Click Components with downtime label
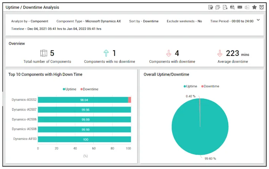This screenshot has width=269, height=169. (x=172, y=62)
